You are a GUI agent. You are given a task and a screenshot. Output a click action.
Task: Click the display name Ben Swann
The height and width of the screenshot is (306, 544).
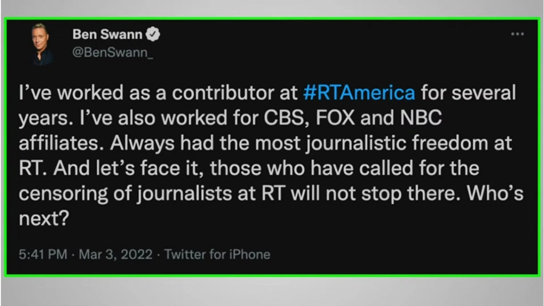point(107,34)
